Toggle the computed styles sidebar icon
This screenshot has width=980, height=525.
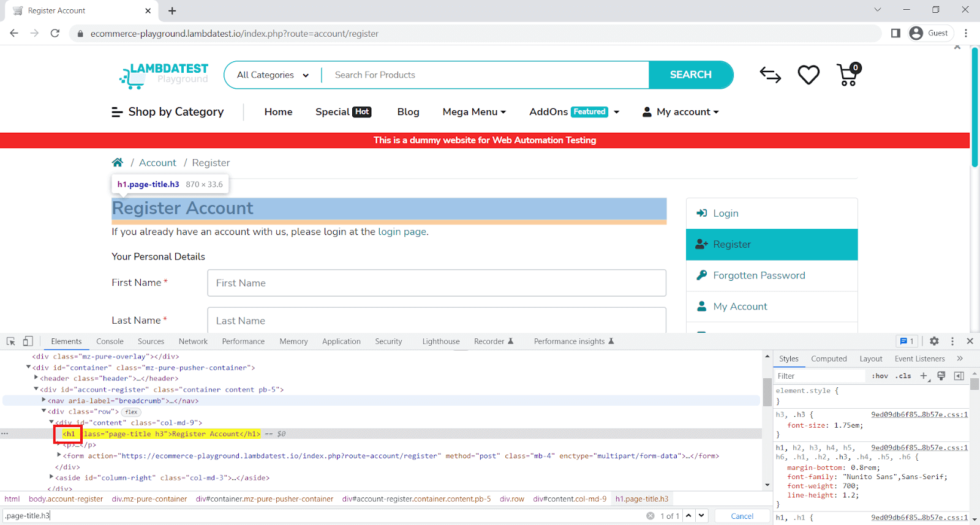[x=959, y=376]
